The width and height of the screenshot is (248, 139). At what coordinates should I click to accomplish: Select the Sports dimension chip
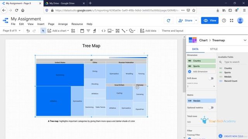[x=201, y=66]
